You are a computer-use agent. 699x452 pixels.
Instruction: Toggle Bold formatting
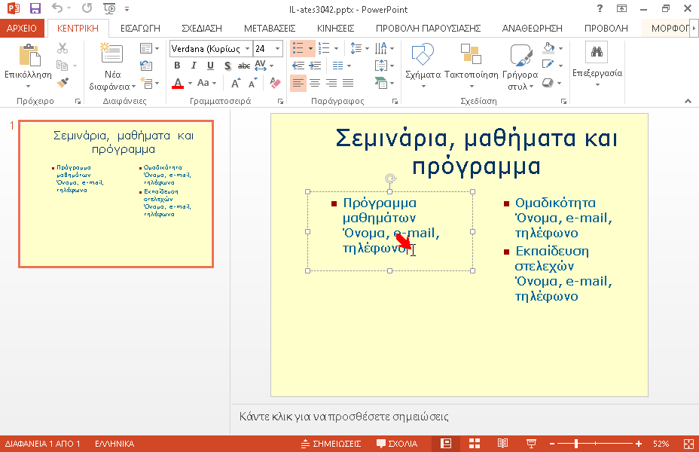click(x=177, y=66)
